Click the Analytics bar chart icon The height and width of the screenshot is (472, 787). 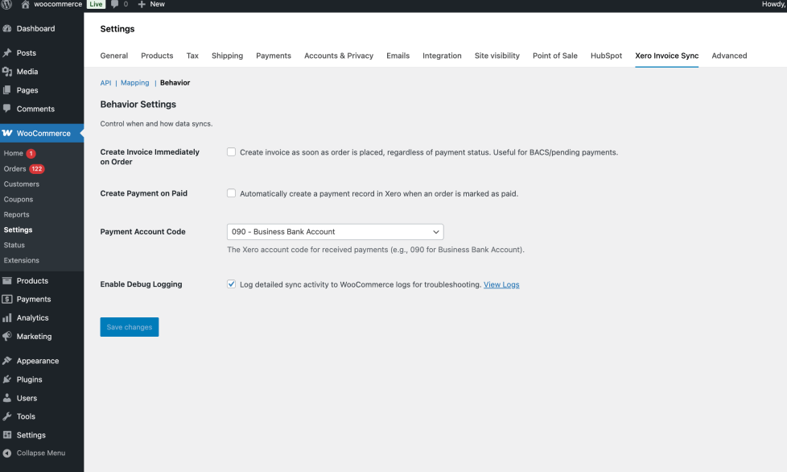click(7, 318)
